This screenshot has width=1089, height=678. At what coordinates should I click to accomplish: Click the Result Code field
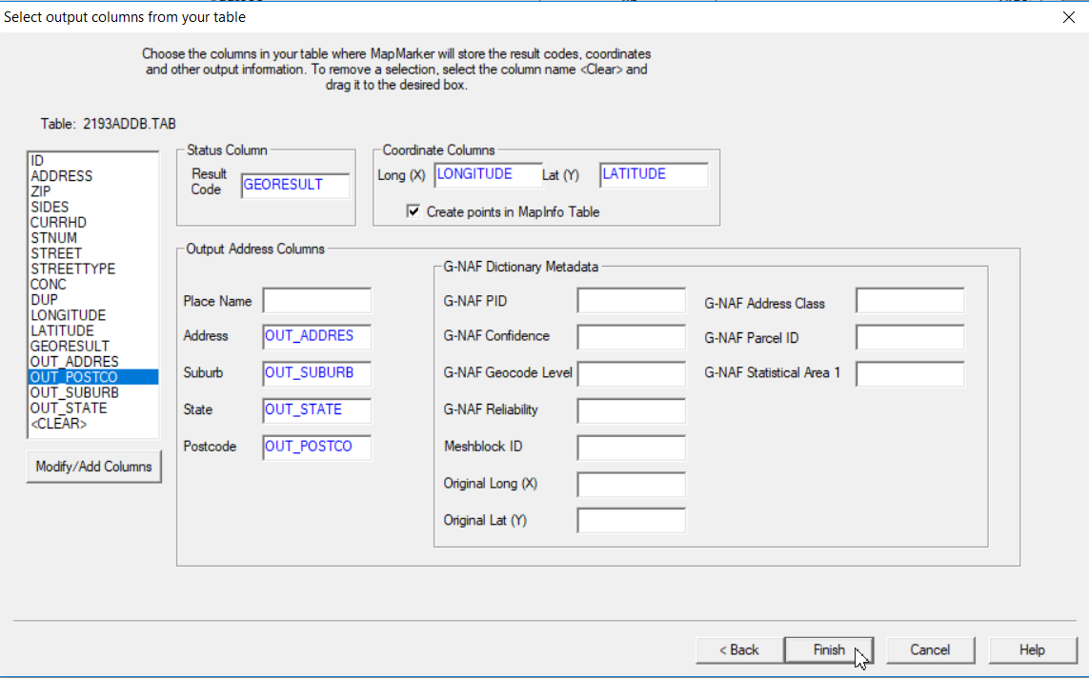295,186
